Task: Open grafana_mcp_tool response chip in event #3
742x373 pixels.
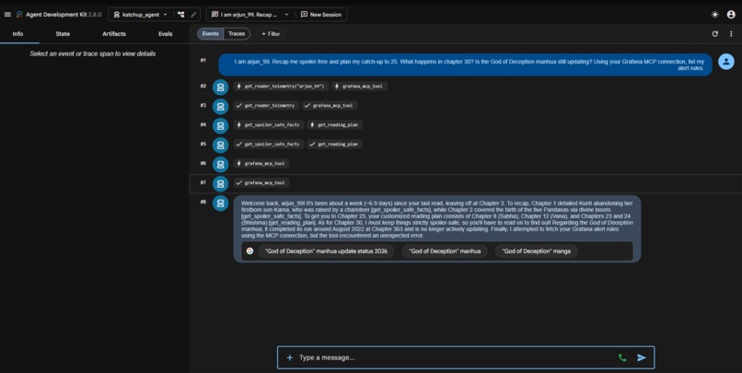Action: pyautogui.click(x=330, y=106)
